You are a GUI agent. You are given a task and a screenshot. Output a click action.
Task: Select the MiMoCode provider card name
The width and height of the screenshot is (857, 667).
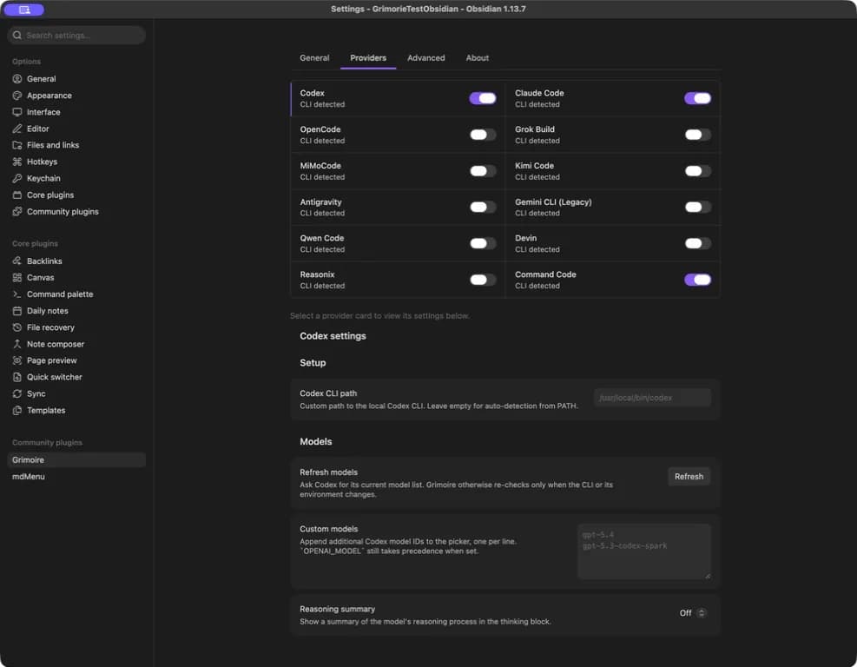(320, 166)
